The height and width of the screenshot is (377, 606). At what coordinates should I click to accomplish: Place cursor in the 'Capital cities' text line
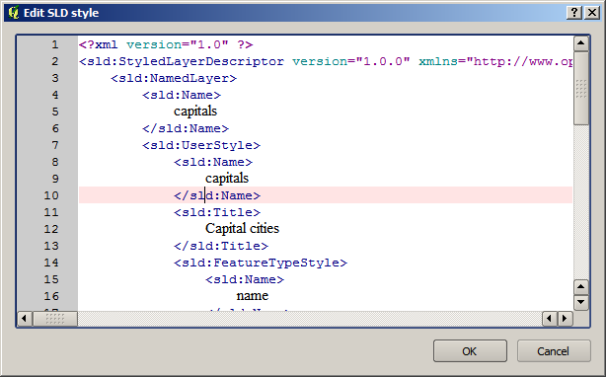[242, 229]
